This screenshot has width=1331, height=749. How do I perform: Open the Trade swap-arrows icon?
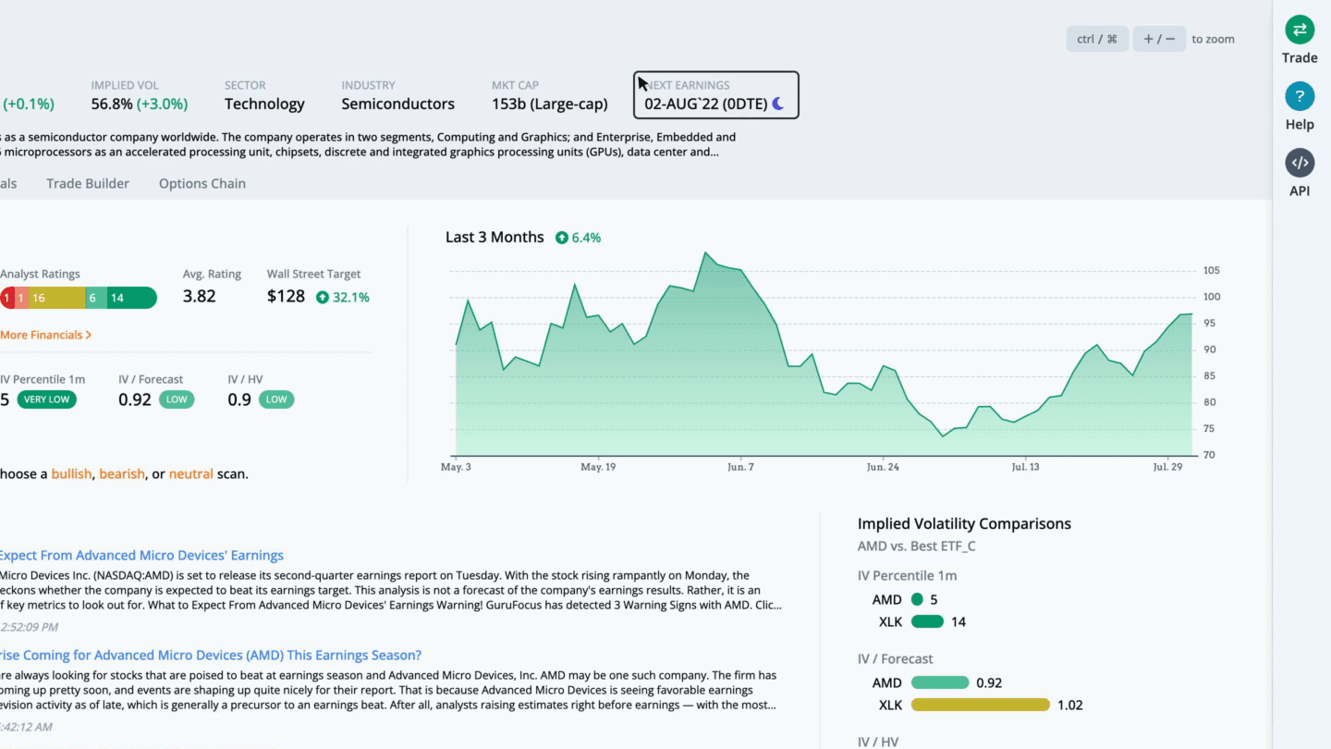(x=1300, y=30)
